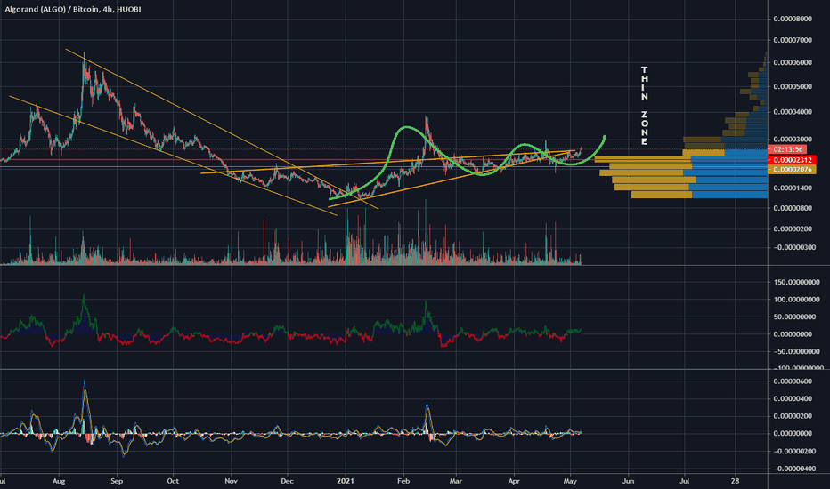Click the 150.00000000 oscillator axis value
830x489 pixels.
796,283
